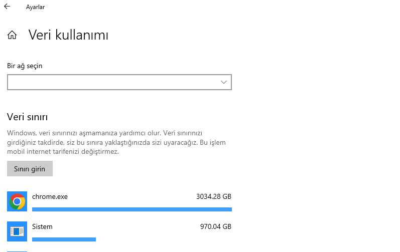Screen dimensions: 400x252
Task: Click the back arrow next to Ayarlar
Action: coord(7,7)
